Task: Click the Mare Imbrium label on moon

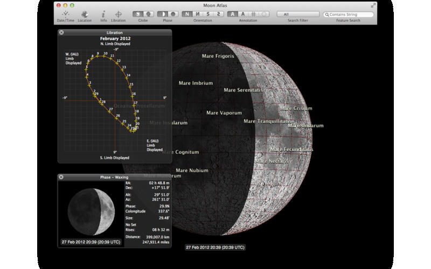Action: pyautogui.click(x=196, y=83)
